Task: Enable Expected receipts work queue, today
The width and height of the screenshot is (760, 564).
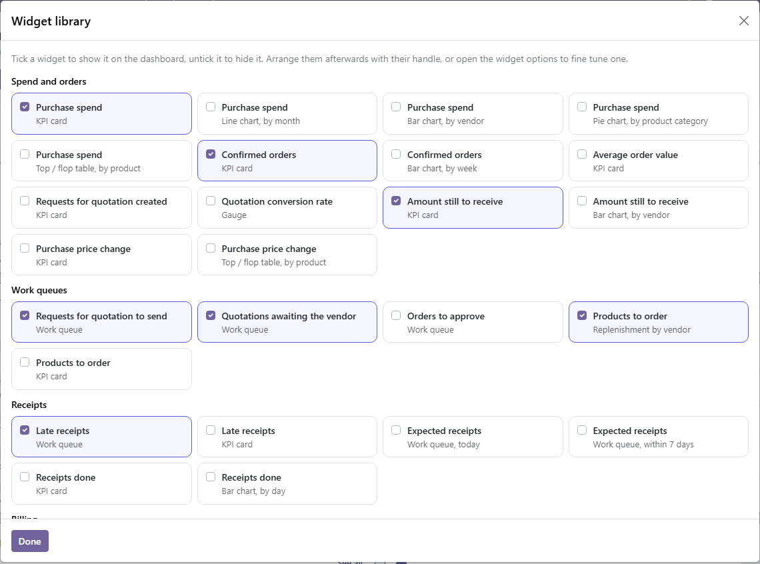Action: (x=396, y=430)
